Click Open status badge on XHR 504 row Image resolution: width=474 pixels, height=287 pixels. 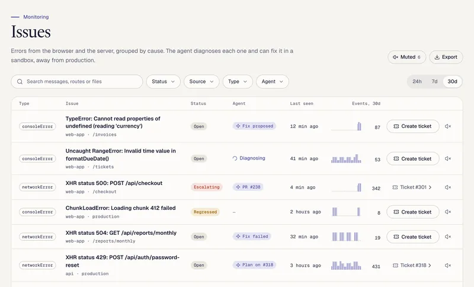[198, 237]
